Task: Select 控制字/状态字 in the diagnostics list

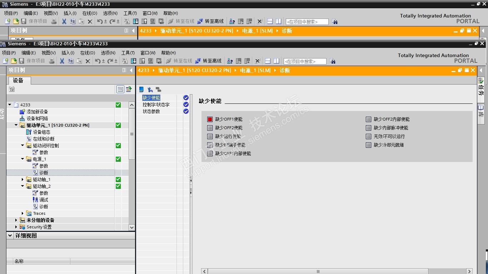Action: 156,105
